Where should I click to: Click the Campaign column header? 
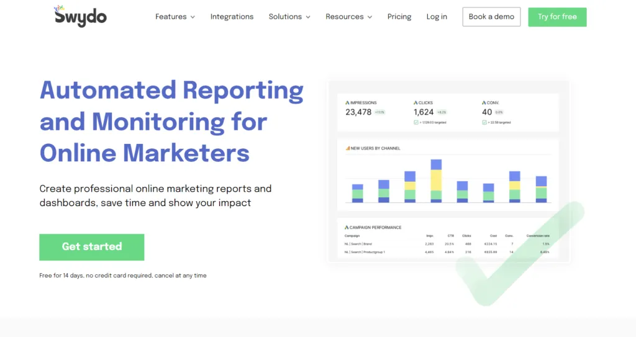pos(352,236)
